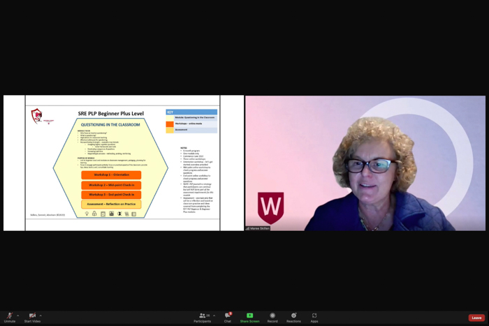Expand video options caret beside Start Video

(41, 316)
